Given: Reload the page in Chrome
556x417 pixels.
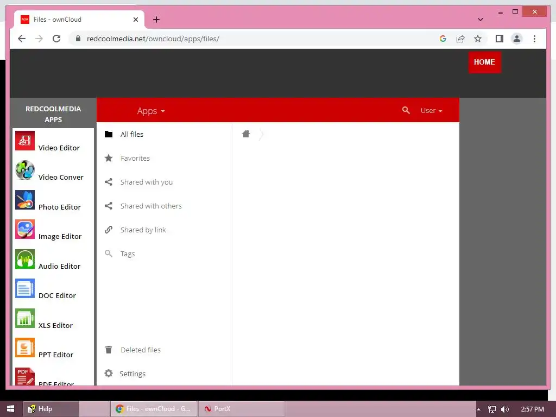Looking at the screenshot, I should point(56,39).
